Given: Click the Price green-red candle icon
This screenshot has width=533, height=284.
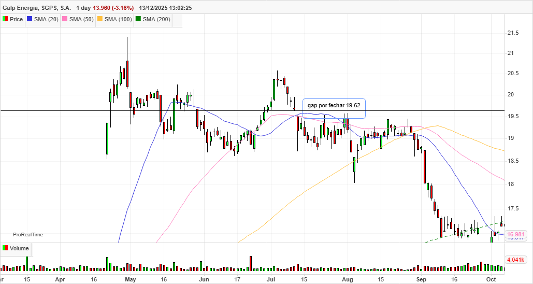Looking at the screenshot, I should click(x=5, y=19).
